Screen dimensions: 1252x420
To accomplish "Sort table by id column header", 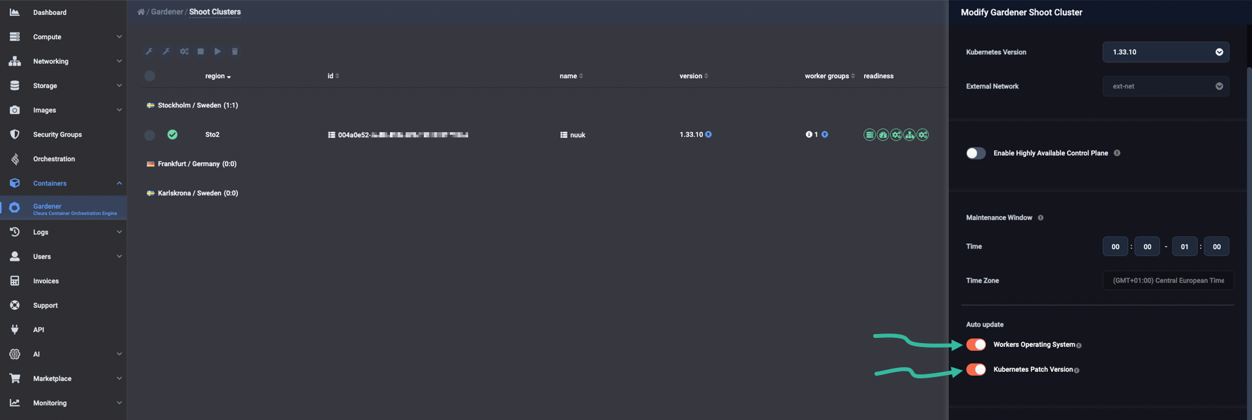I will point(333,76).
